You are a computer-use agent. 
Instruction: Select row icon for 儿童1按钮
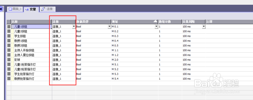click(x=9, y=27)
